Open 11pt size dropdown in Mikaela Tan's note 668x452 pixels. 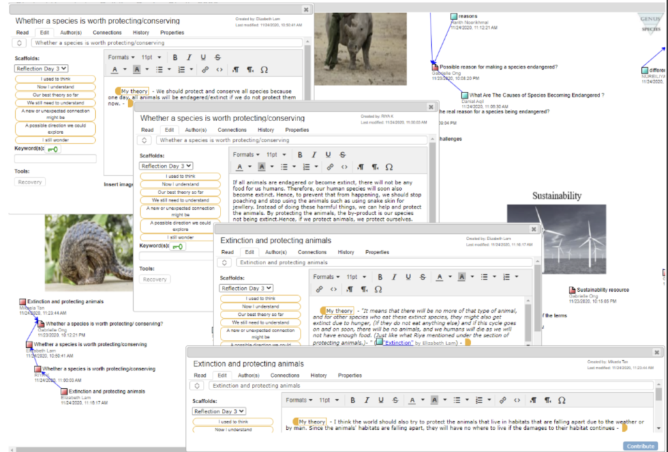pos(329,400)
